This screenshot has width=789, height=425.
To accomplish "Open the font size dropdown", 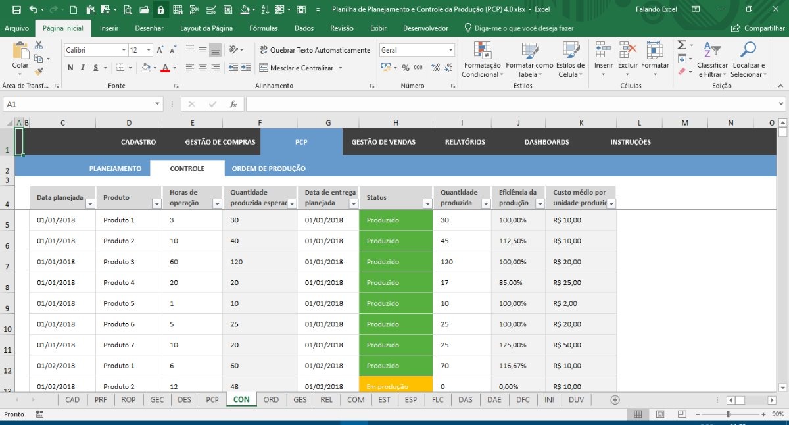I will 150,50.
